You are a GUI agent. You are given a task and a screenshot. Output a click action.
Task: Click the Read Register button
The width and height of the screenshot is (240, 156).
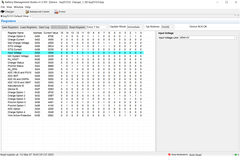click(77, 27)
